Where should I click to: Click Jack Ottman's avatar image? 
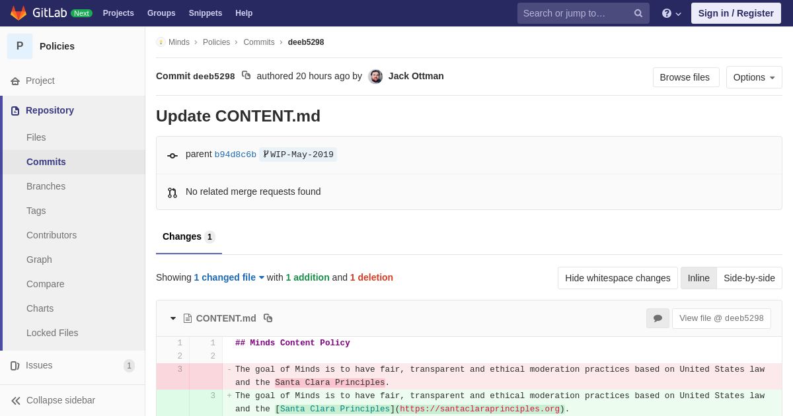[375, 77]
